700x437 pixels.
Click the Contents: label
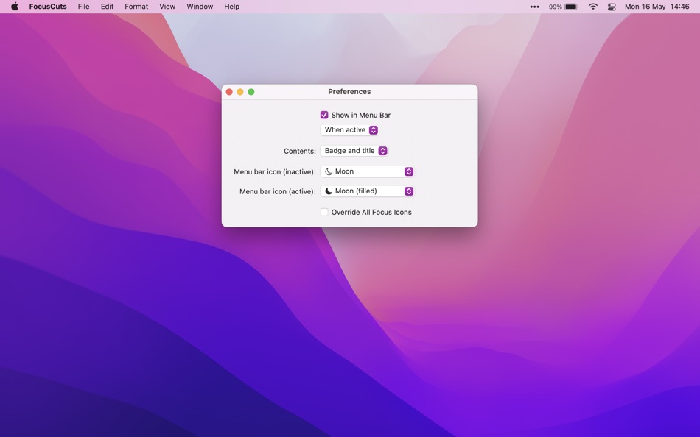pyautogui.click(x=300, y=151)
